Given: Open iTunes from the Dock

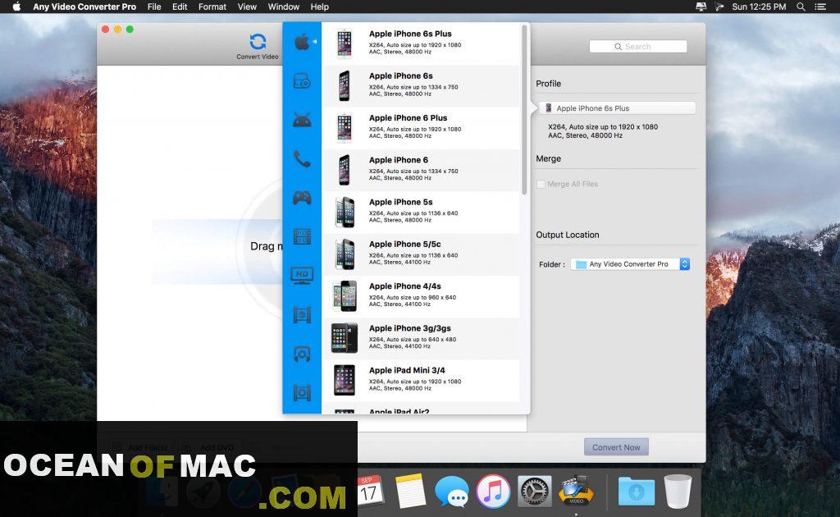Looking at the screenshot, I should 493,492.
